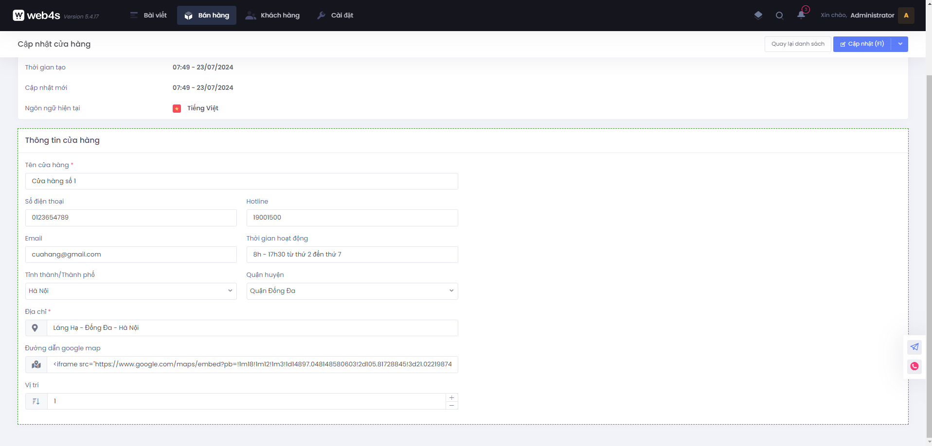Click the web4s logo icon

coord(18,16)
